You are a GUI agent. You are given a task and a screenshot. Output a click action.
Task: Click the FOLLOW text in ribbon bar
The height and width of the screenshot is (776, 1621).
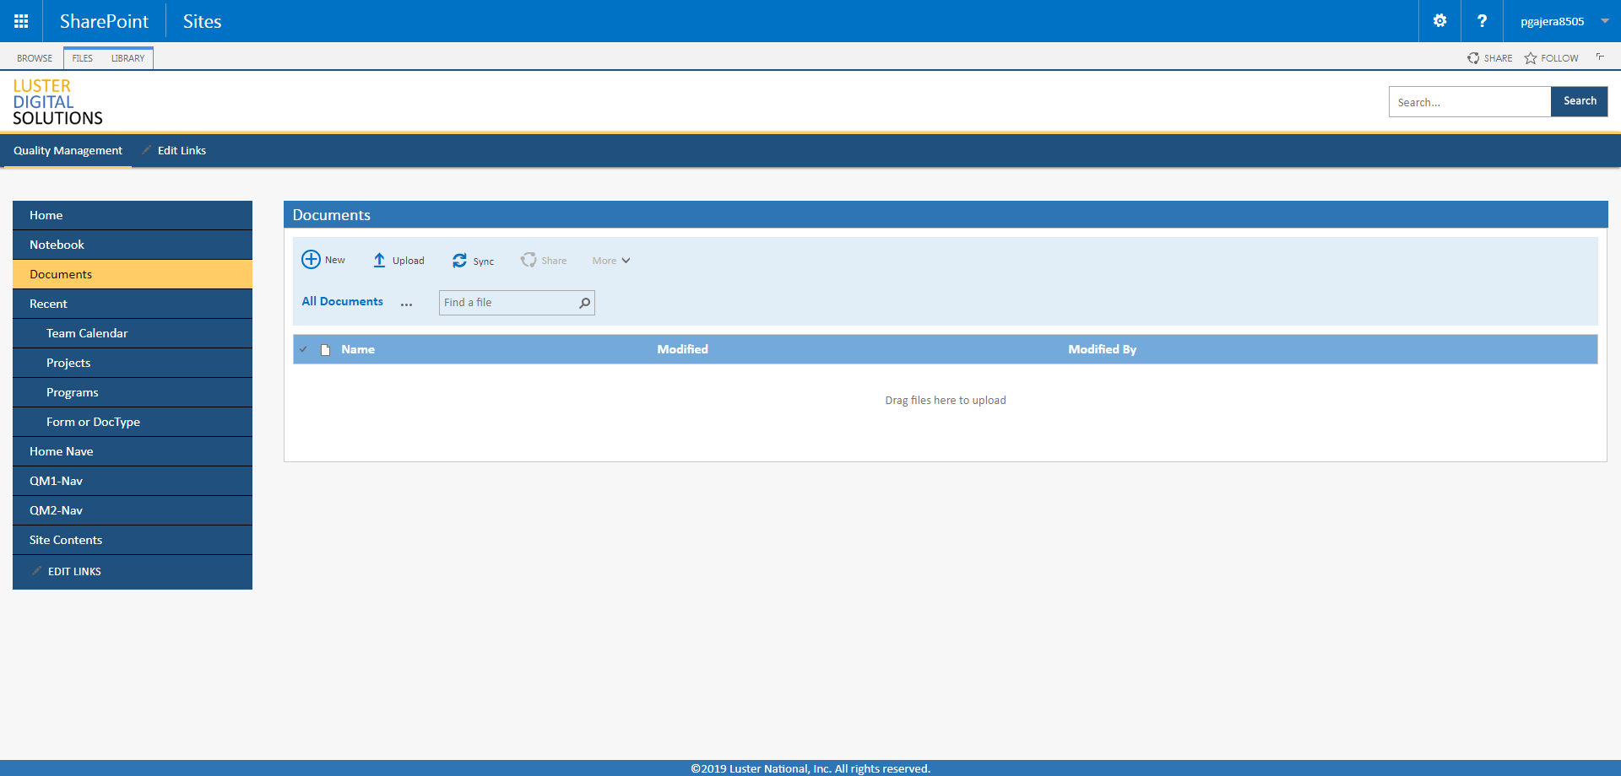(1559, 58)
